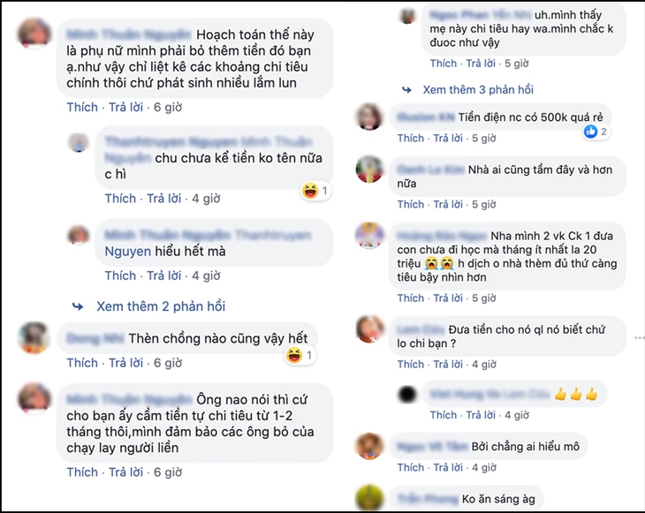Reply to 'Tiền điện nc có 500k' comment
The height and width of the screenshot is (513, 645).
(448, 138)
